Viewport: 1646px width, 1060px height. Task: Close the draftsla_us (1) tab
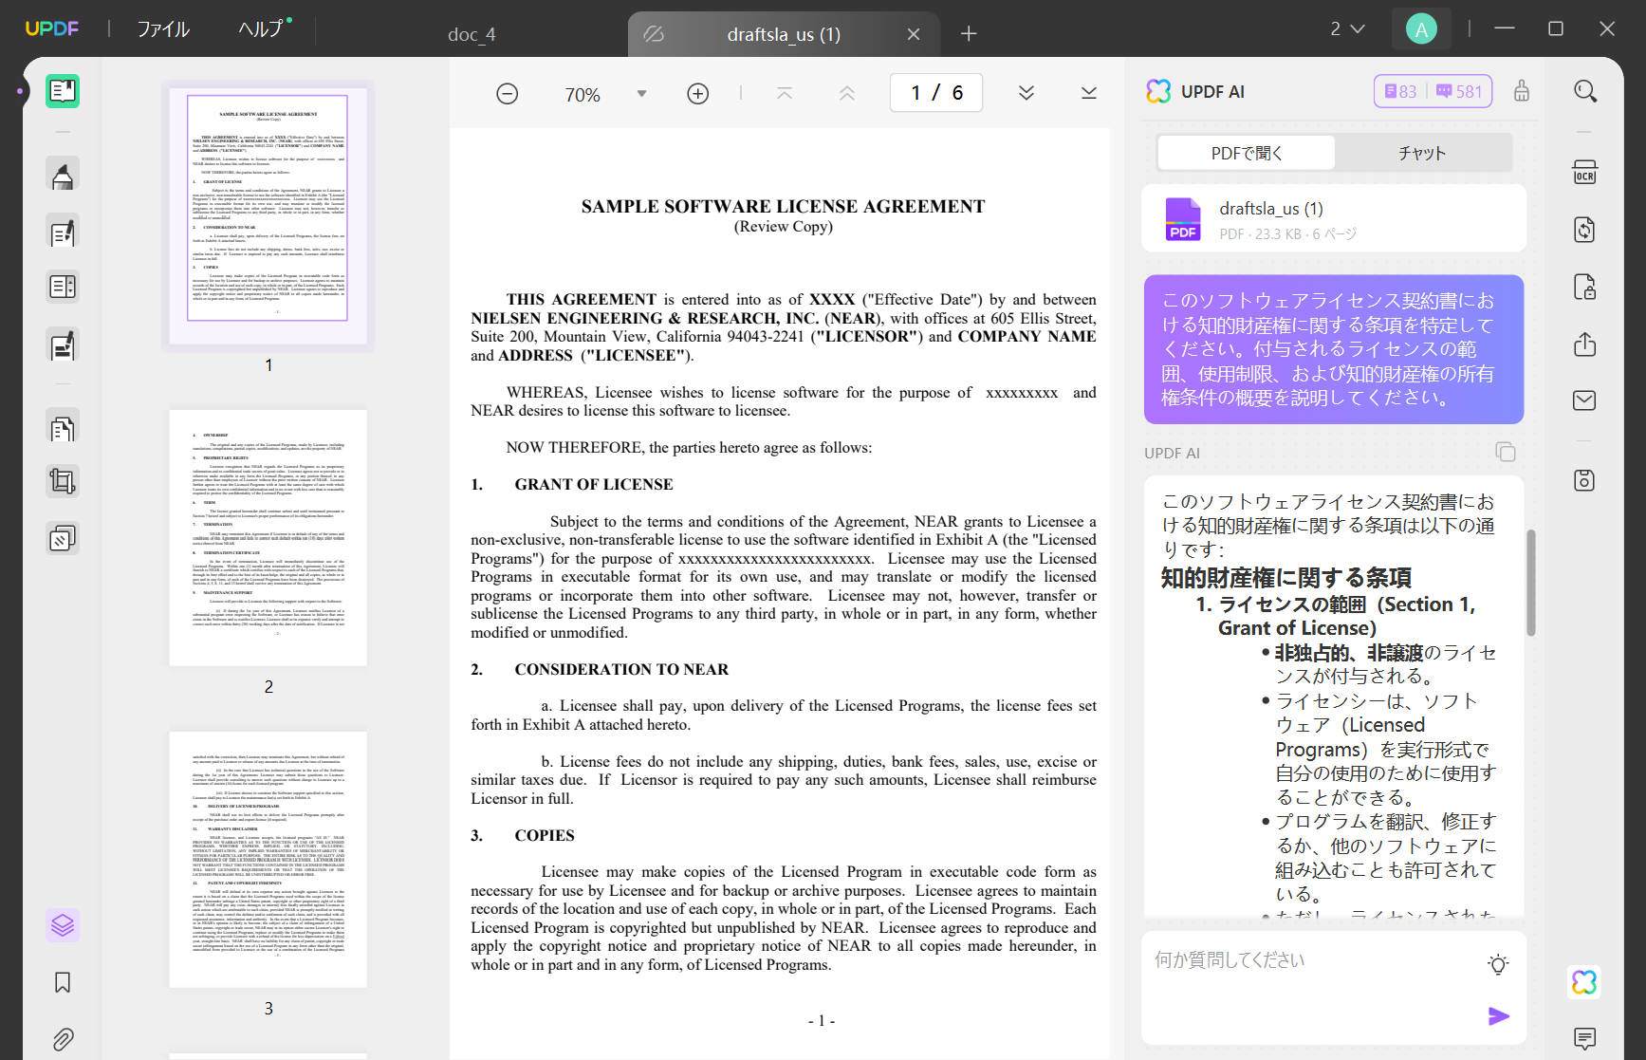[x=914, y=34]
